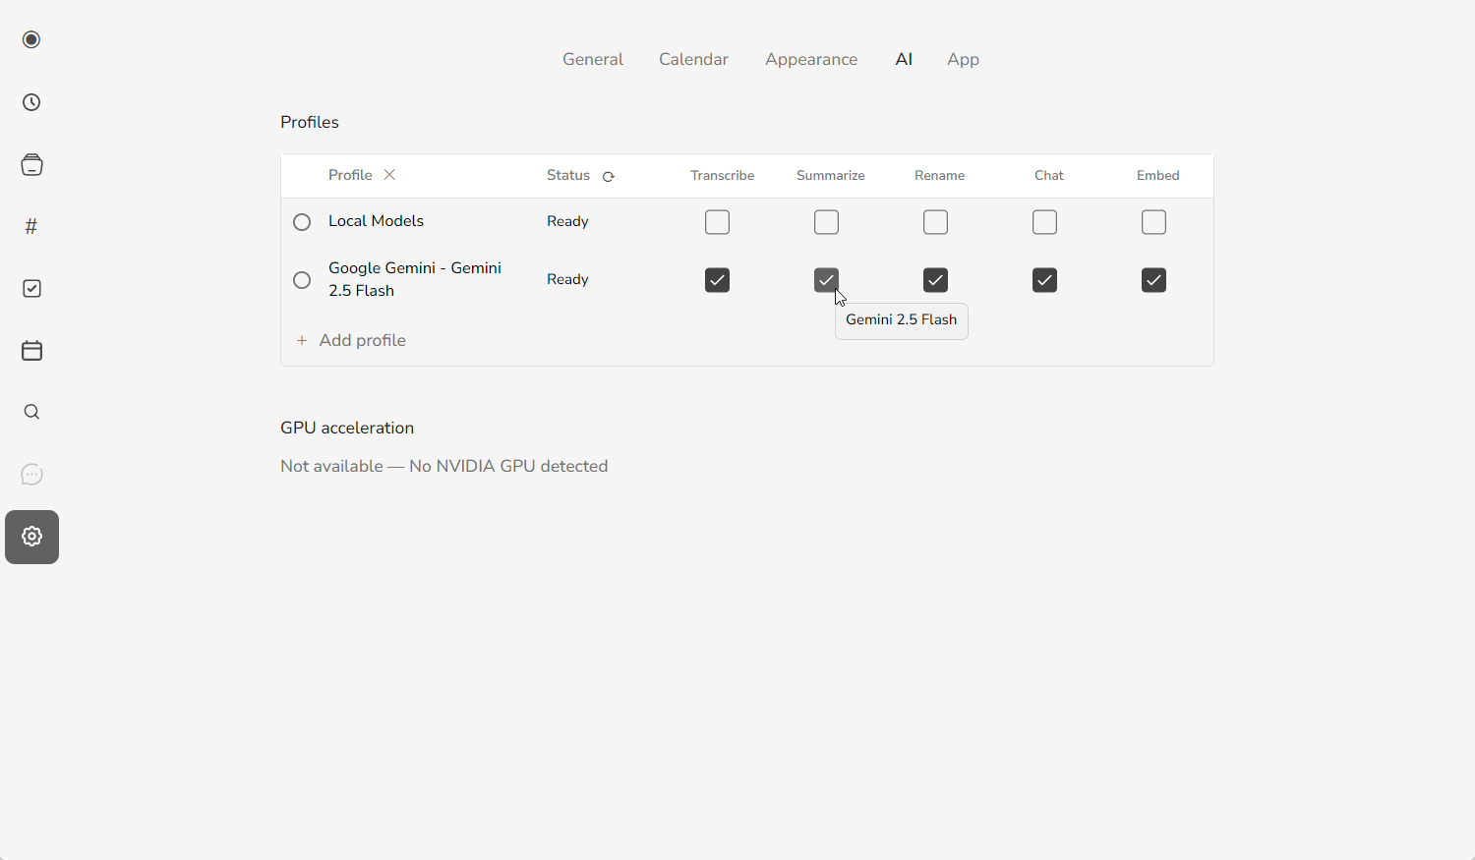Switch to the Calendar tab
Viewport: 1475px width, 860px height.
coord(693,59)
